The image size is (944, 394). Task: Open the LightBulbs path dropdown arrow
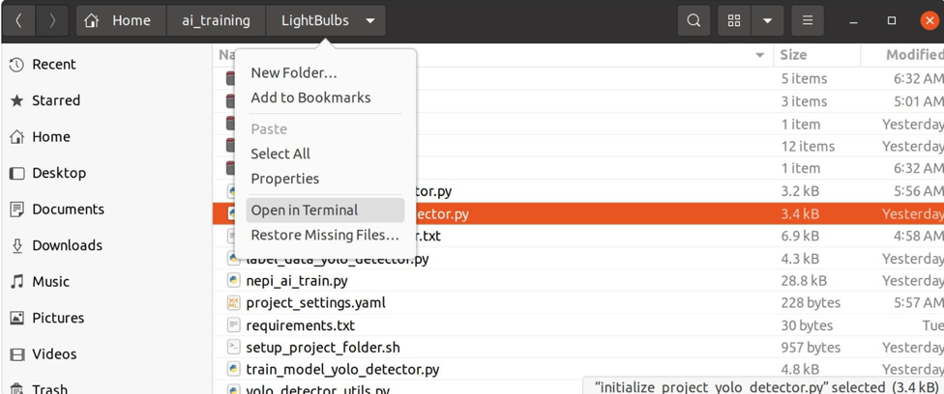click(370, 20)
